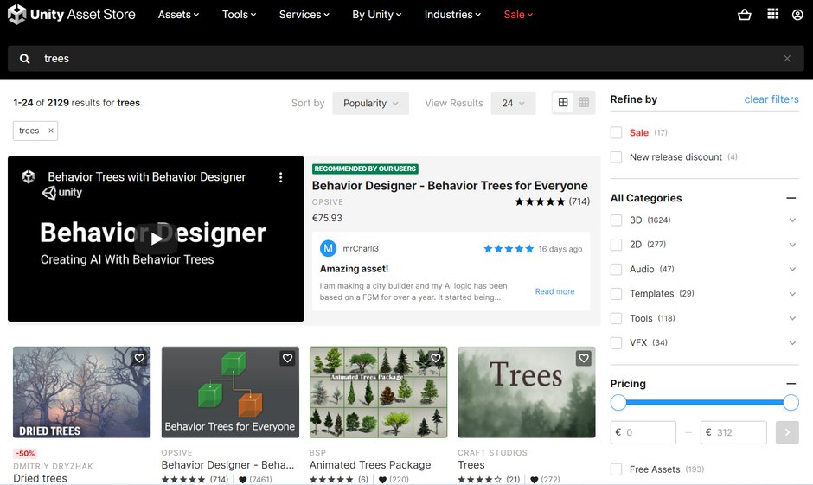Favorite the Animated Trees Package asset
813x485 pixels.
coord(436,358)
